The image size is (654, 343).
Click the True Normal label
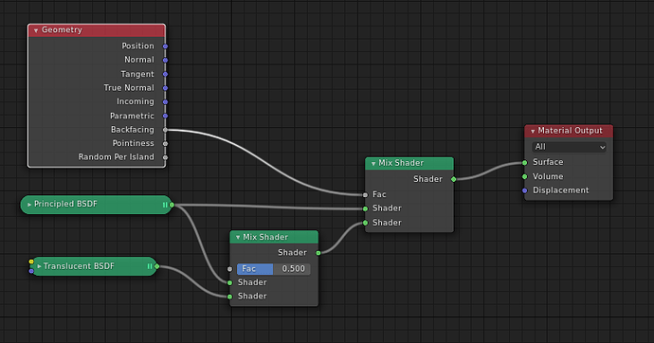coord(129,88)
